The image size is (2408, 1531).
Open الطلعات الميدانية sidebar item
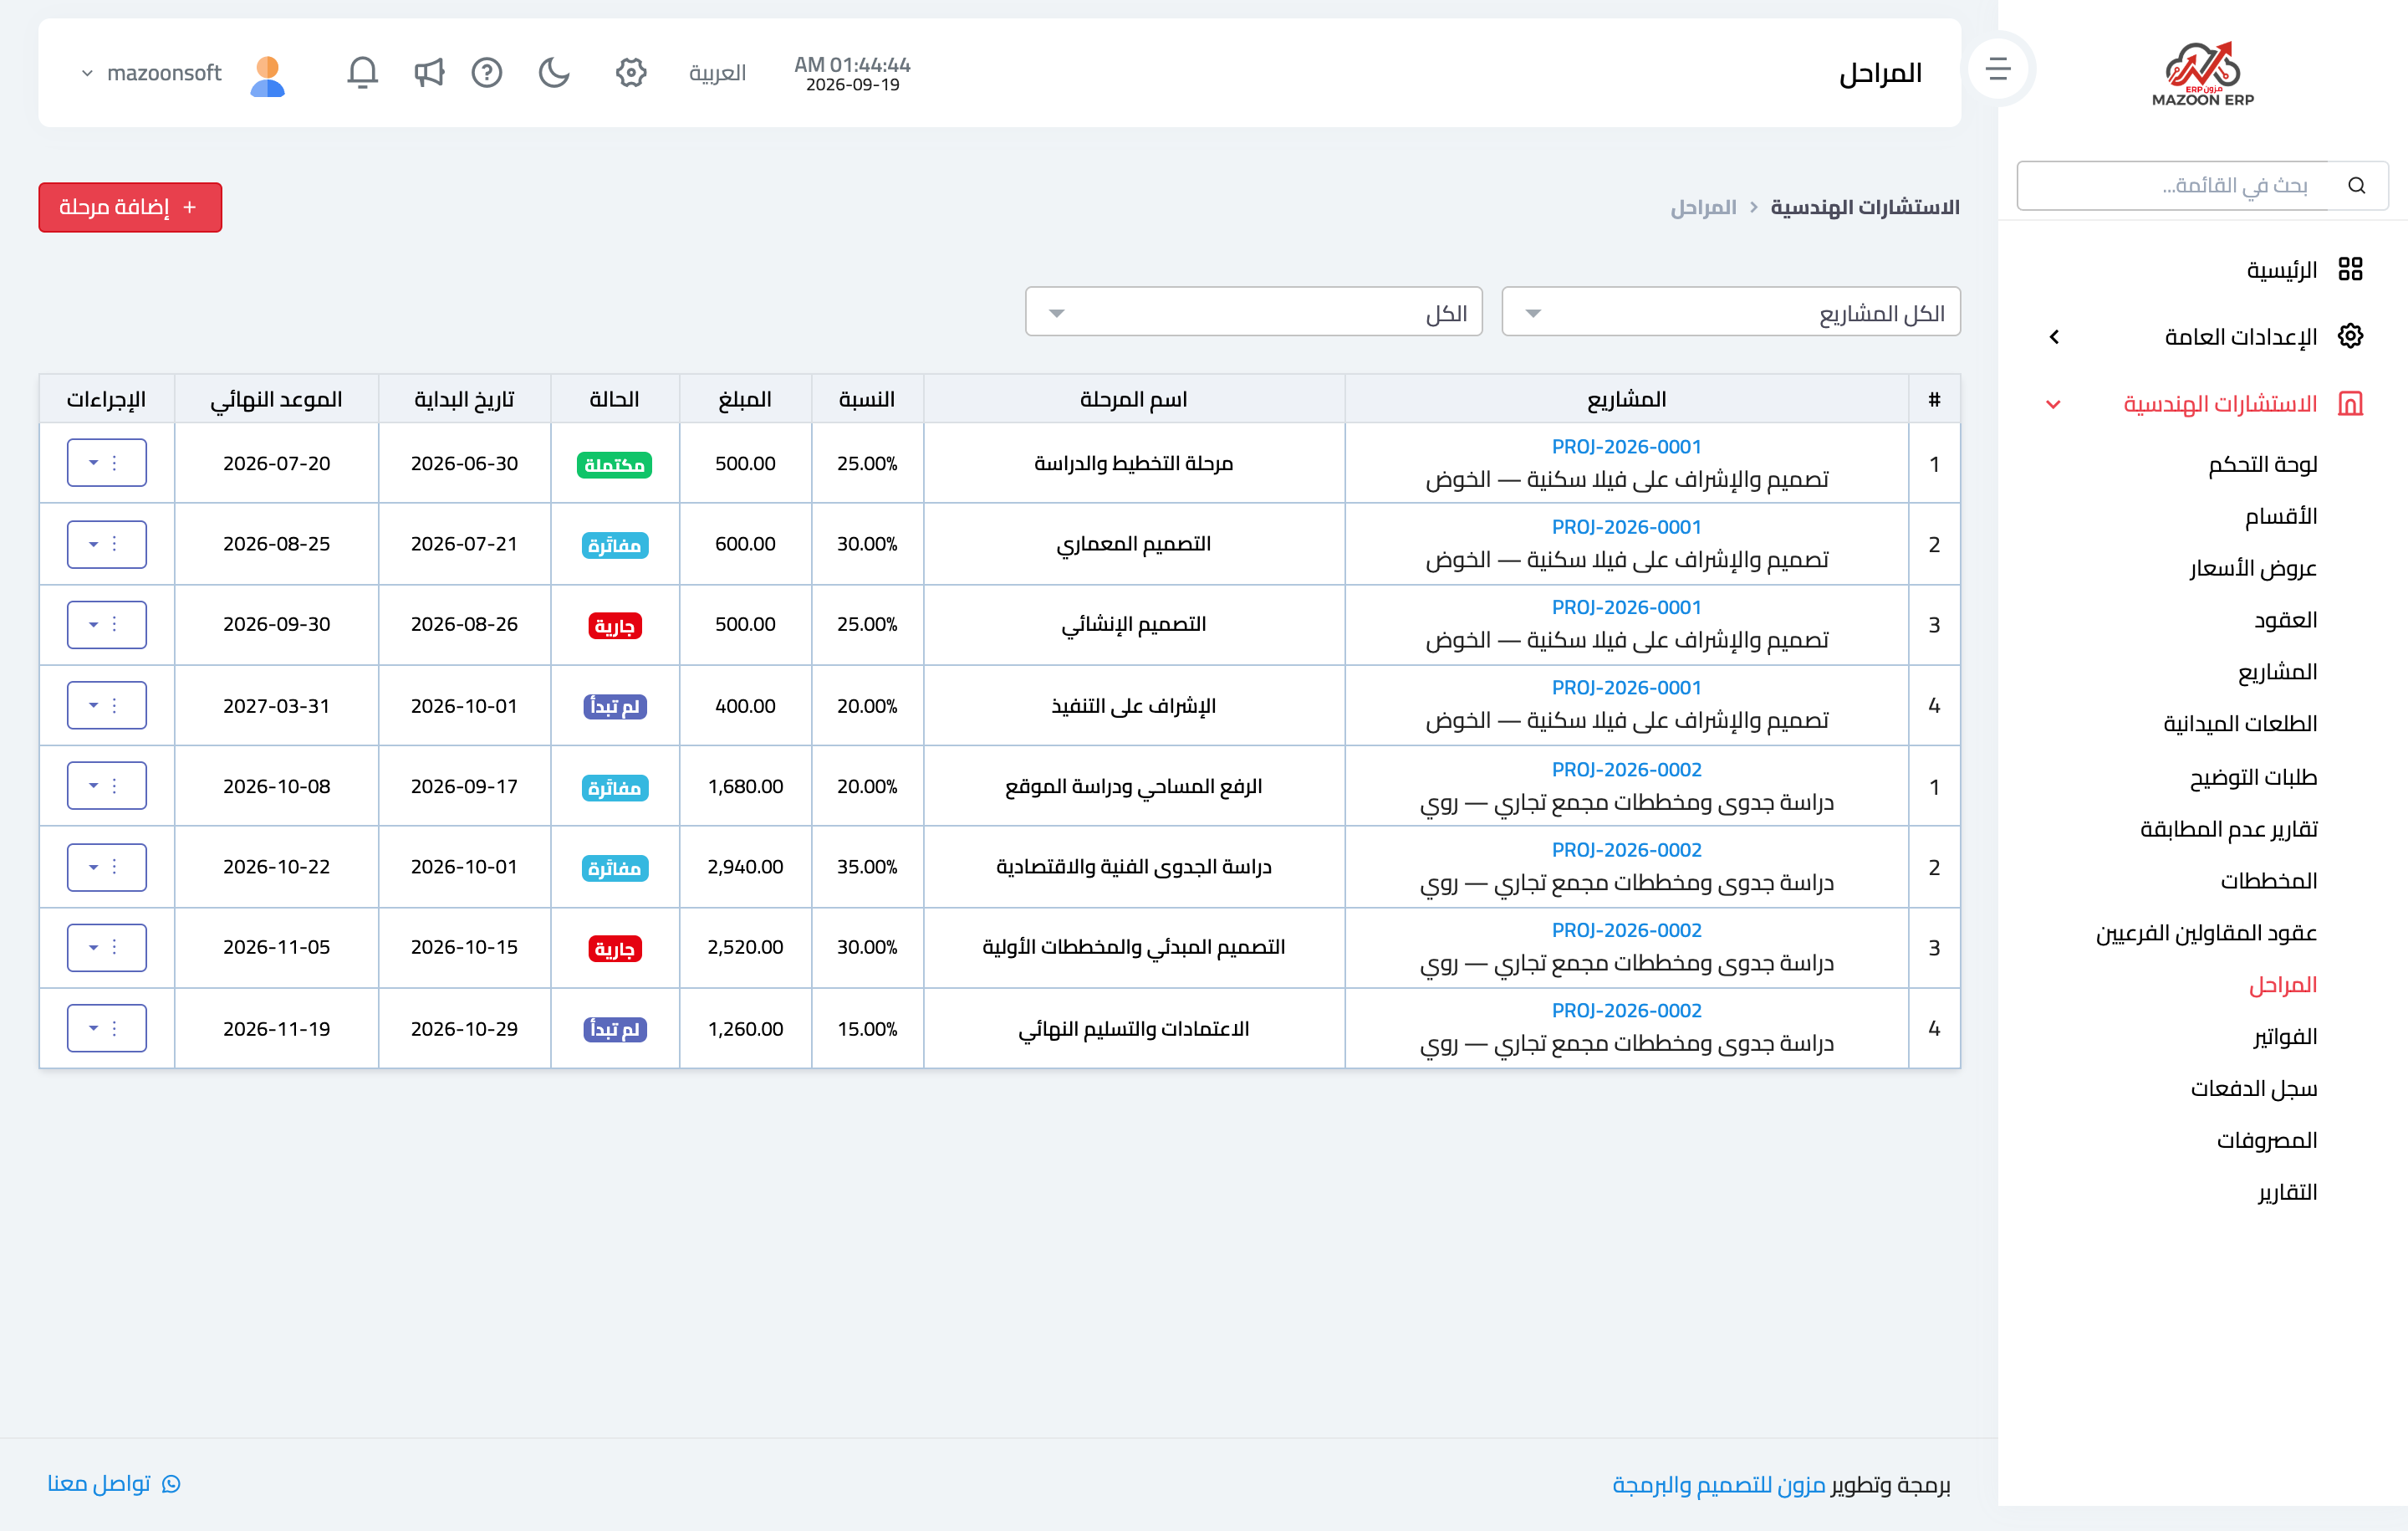coord(2240,724)
